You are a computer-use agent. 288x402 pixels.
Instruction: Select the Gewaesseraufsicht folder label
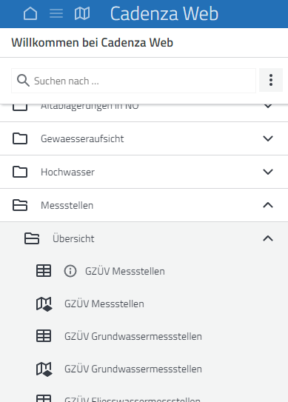tap(82, 138)
